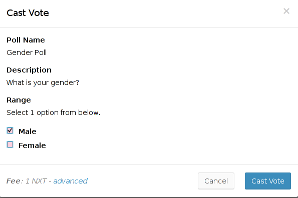This screenshot has width=298, height=198.
Task: Click the Cancel button
Action: (216, 181)
